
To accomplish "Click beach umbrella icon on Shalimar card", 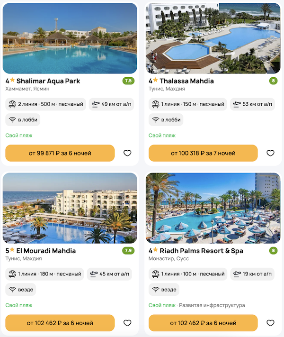I will click(x=12, y=104).
